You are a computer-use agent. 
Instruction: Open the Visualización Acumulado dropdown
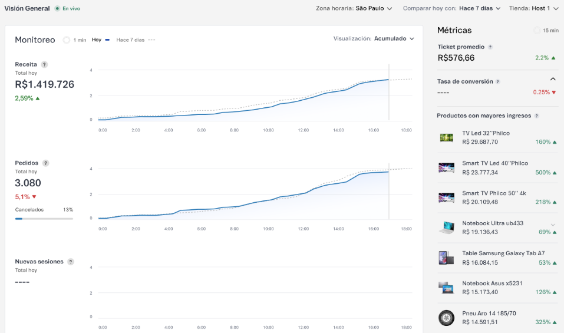tap(374, 38)
